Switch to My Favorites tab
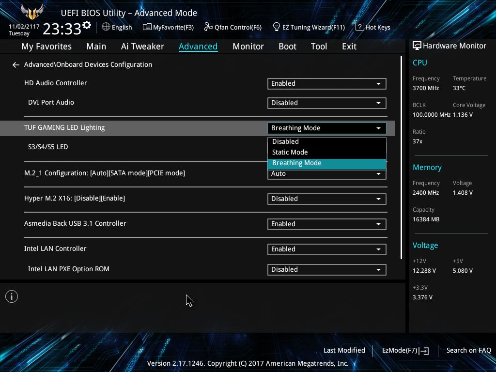This screenshot has height=372, width=496. [x=46, y=46]
